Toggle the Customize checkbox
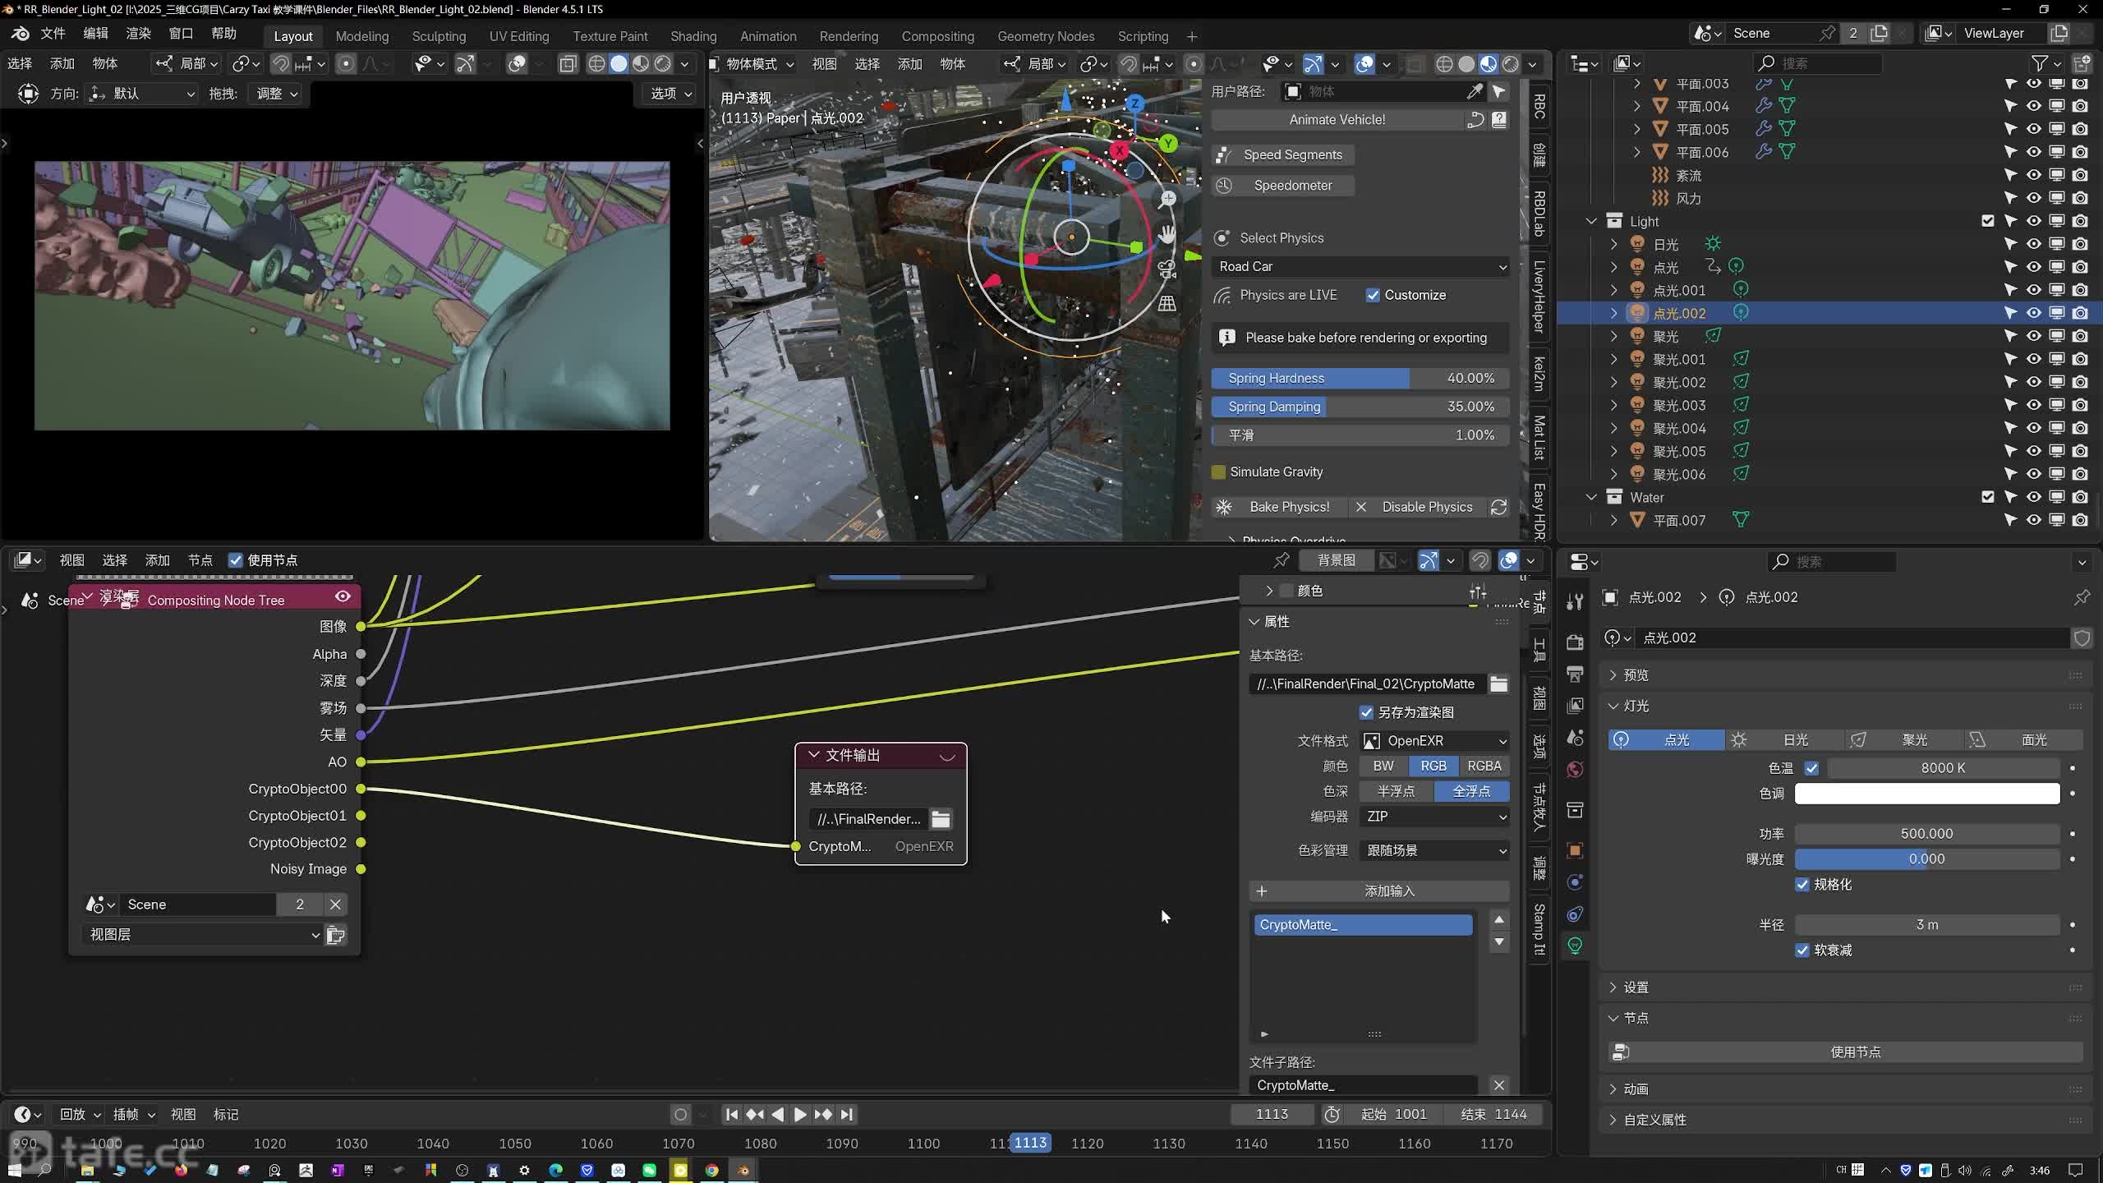The width and height of the screenshot is (2103, 1183). coord(1373,295)
